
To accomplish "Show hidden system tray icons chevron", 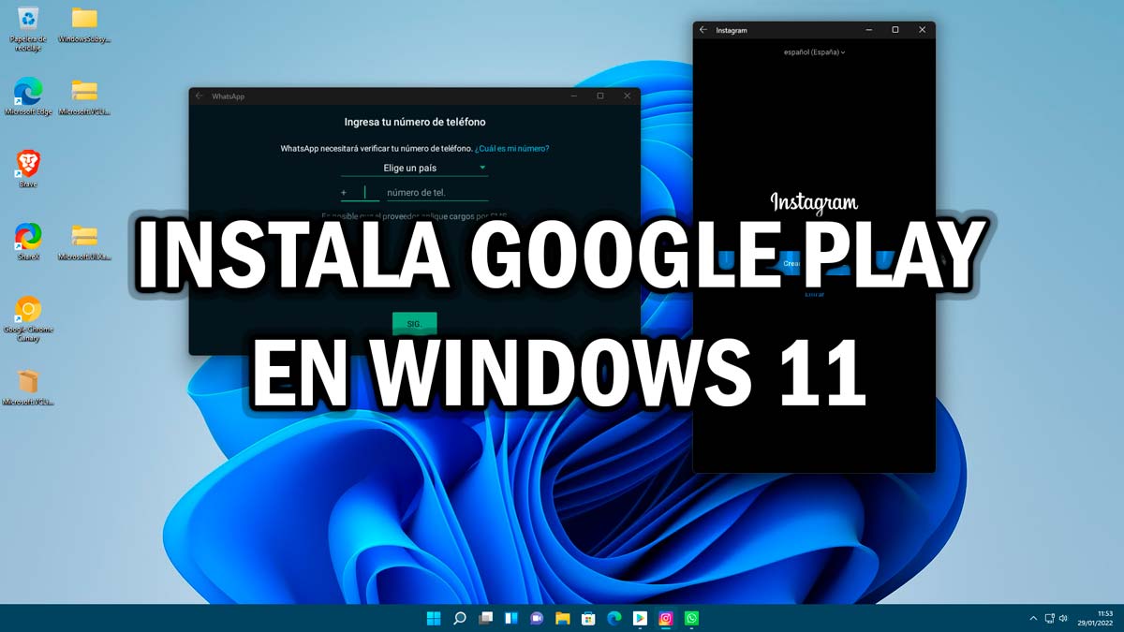I will 1033,618.
